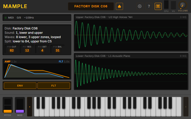The image size is (191, 119).
Task: Select the P36 CUT value 82
Action: (x=12, y=50)
